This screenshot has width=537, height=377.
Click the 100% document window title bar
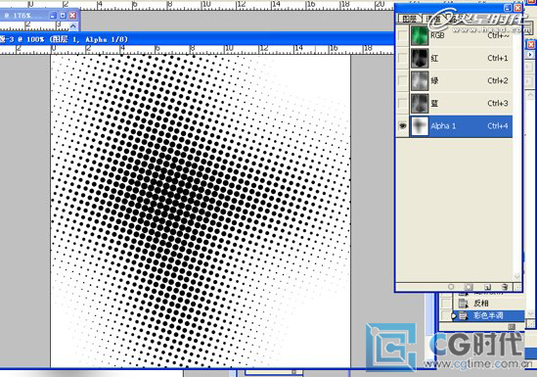[x=197, y=39]
